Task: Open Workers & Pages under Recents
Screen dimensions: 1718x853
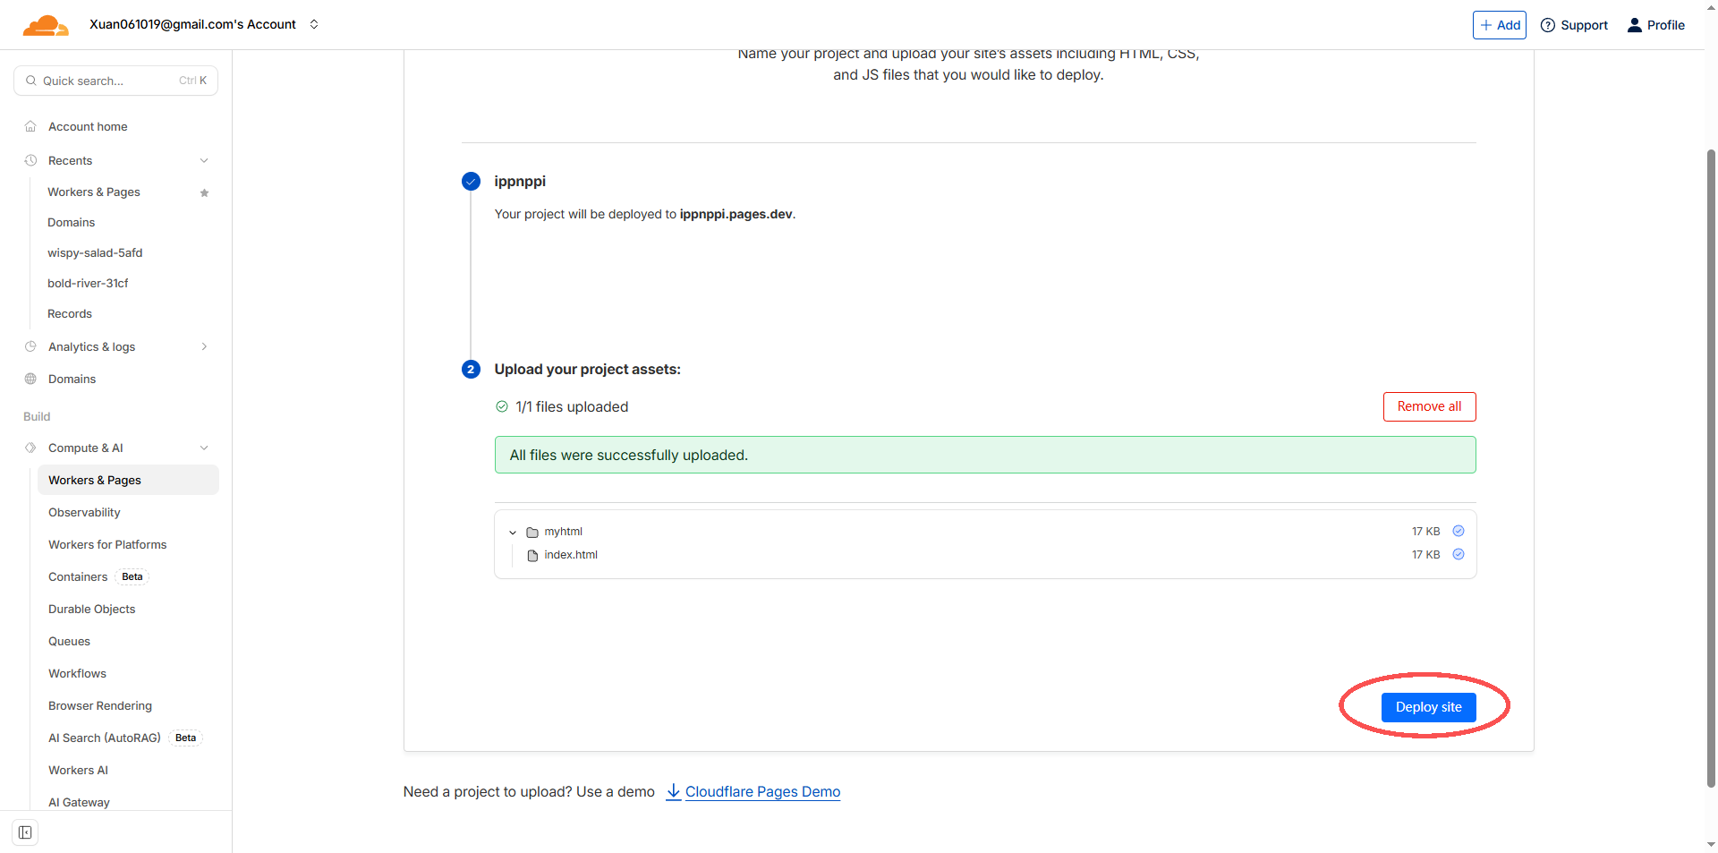Action: pyautogui.click(x=94, y=192)
